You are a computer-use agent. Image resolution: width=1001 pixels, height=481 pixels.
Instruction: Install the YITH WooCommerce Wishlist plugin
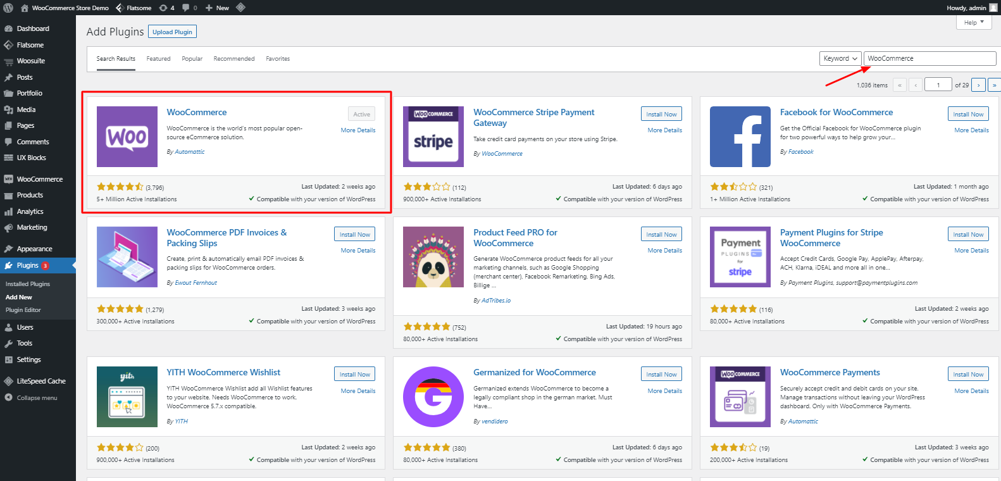tap(355, 374)
